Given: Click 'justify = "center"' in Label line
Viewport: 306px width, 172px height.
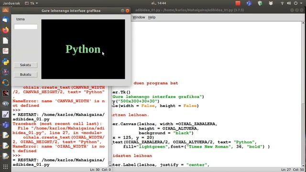Looking at the screenshot, I should (183, 165).
